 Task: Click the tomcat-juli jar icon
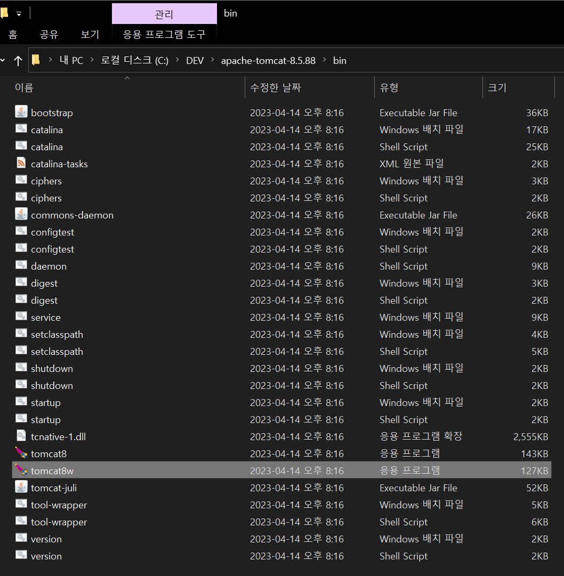pyautogui.click(x=21, y=486)
